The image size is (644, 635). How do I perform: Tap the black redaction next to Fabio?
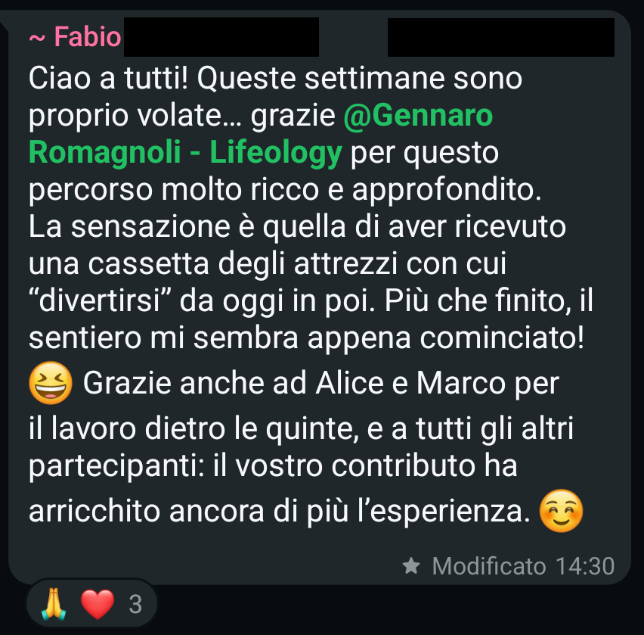click(221, 37)
